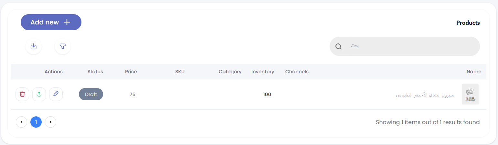The height and width of the screenshot is (145, 498).
Task: Click the Add new button
Action: (51, 22)
